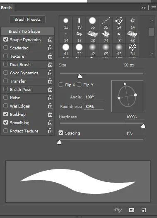The image size is (157, 218).
Task: Enable the Texture checkbox
Action: [x=5, y=56]
